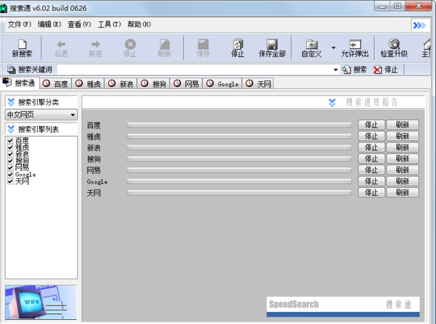The height and width of the screenshot is (324, 436).
Task: Click 刷新 button in the 网易 row
Action: click(403, 169)
